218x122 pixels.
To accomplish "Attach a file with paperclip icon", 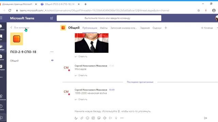I will 82,118.
